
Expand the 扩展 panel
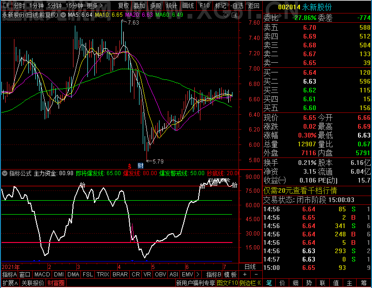[10, 283]
